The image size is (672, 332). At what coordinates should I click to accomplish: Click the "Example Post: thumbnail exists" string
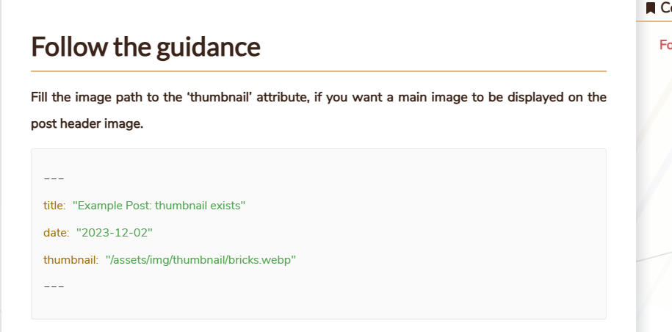[x=159, y=206]
